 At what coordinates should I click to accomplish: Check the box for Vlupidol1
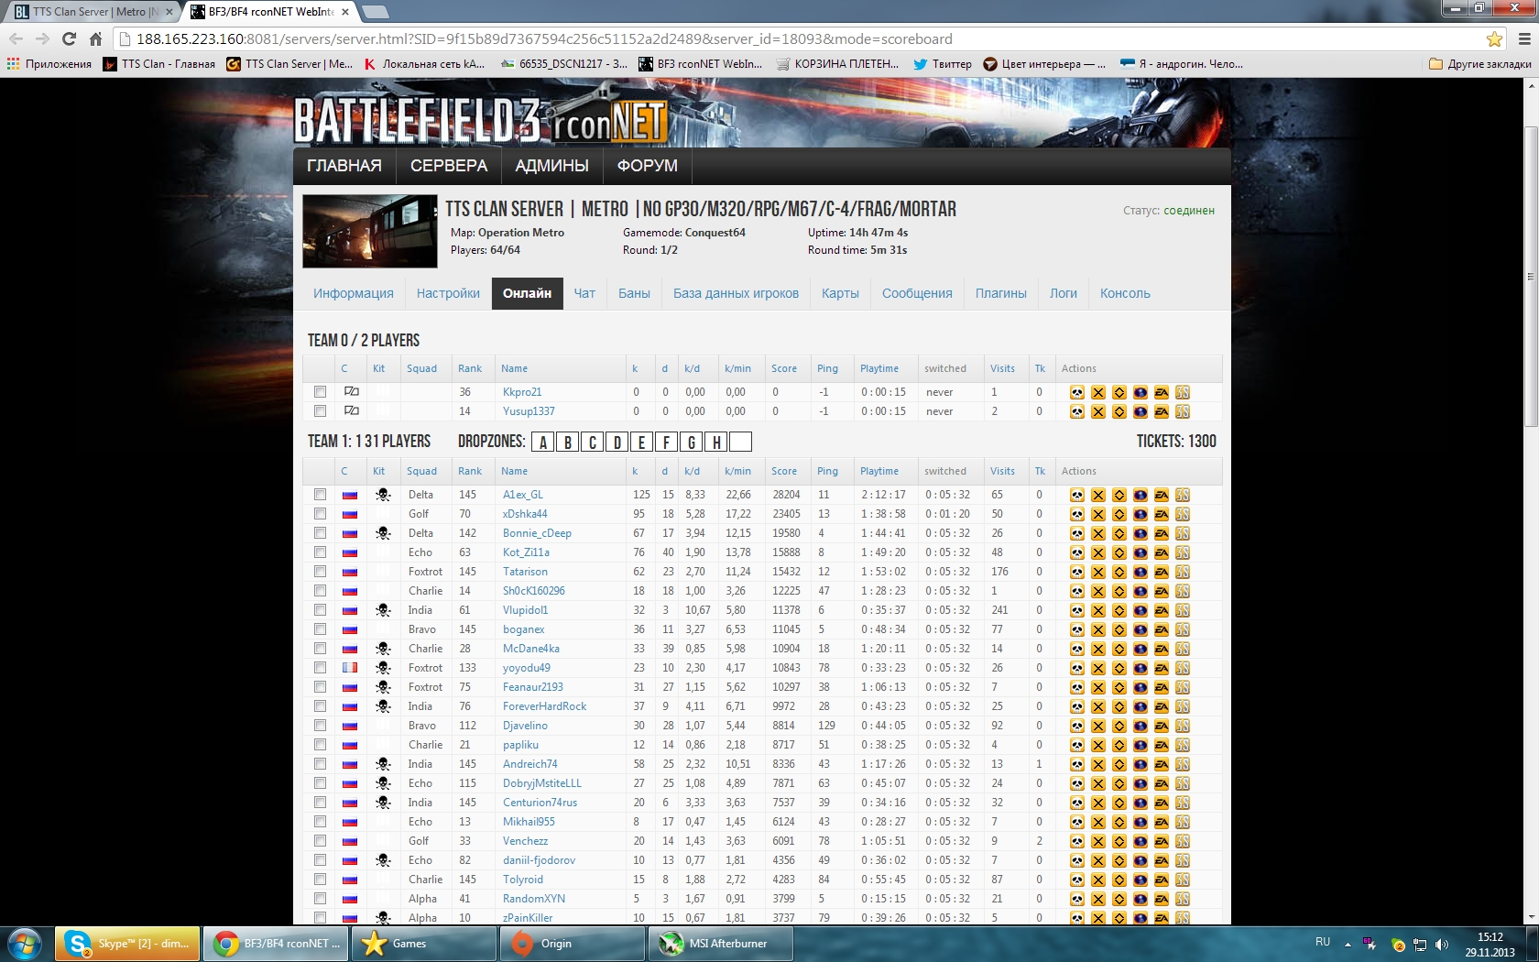(320, 610)
